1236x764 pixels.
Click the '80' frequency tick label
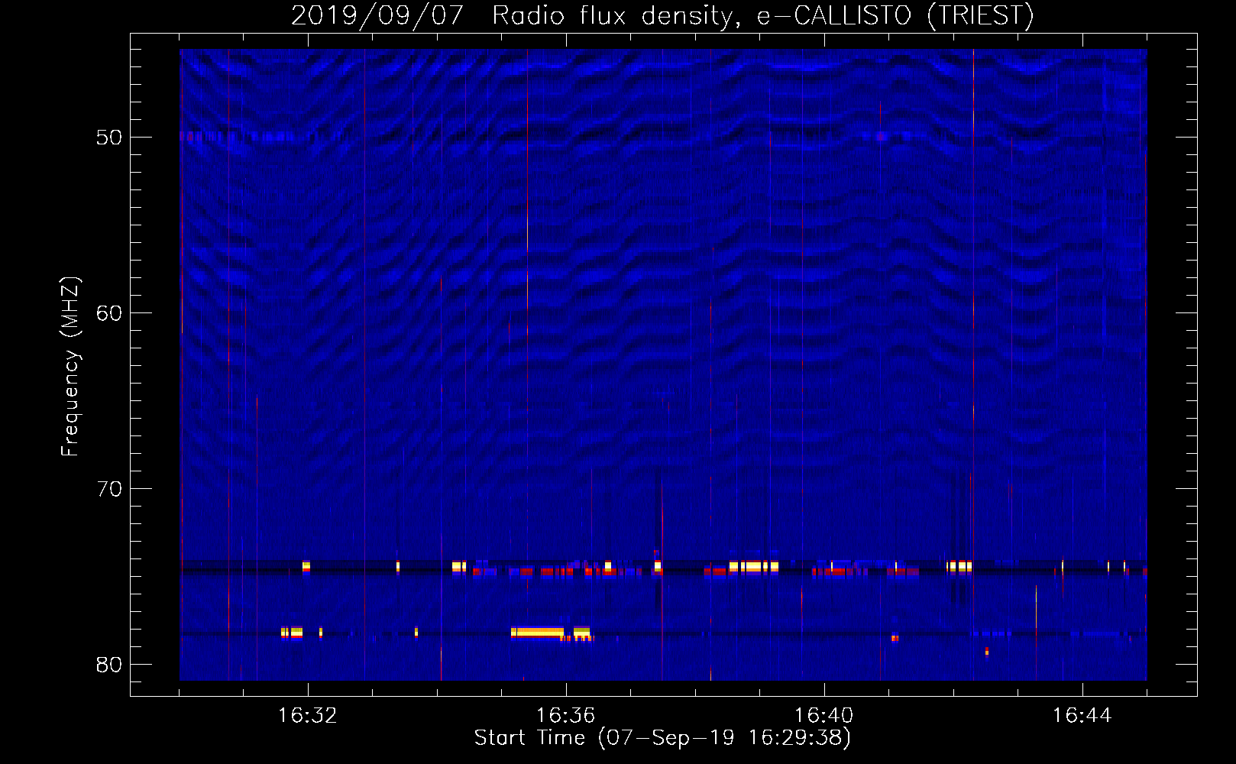pyautogui.click(x=109, y=665)
